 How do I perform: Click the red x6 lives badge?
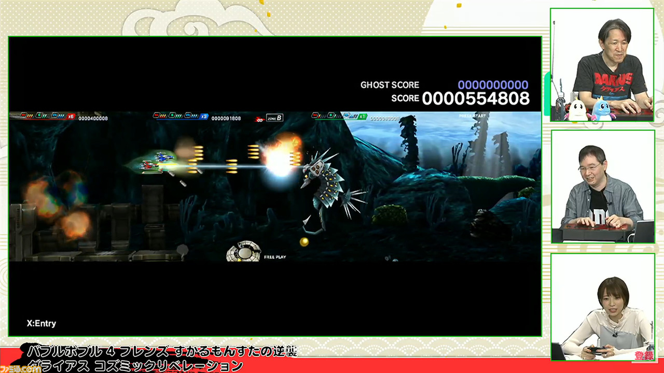[x=71, y=117]
